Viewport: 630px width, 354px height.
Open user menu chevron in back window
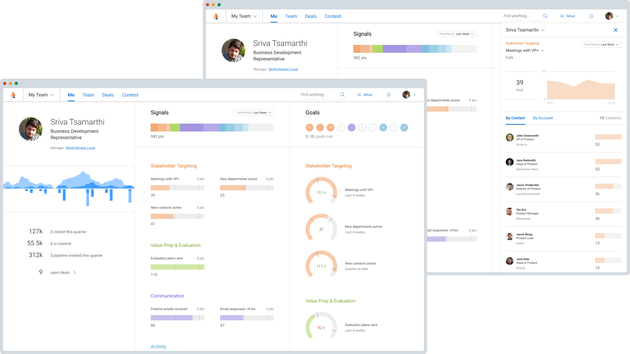click(x=617, y=16)
